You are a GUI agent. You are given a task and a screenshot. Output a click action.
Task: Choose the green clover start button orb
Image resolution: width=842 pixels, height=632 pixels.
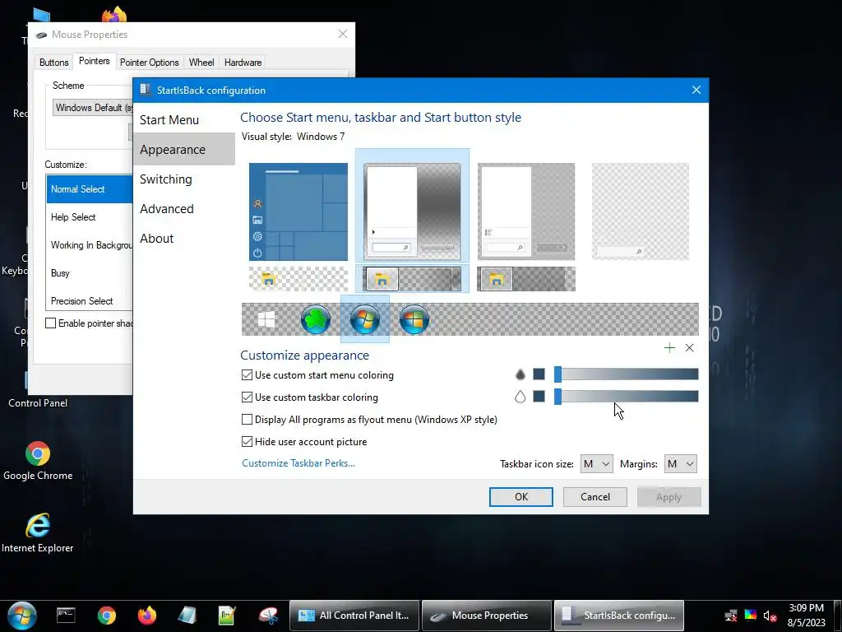[x=316, y=319]
